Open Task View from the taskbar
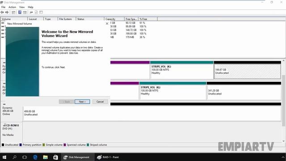 click(x=25, y=157)
